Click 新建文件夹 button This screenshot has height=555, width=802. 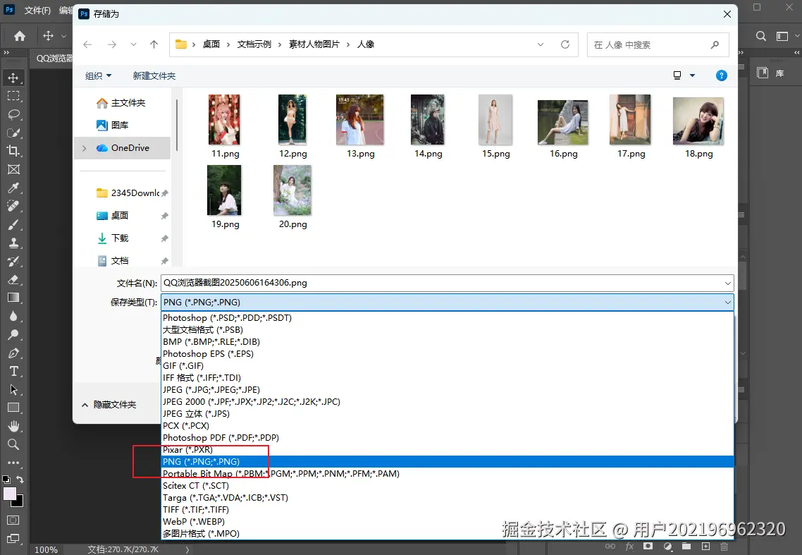click(x=154, y=75)
